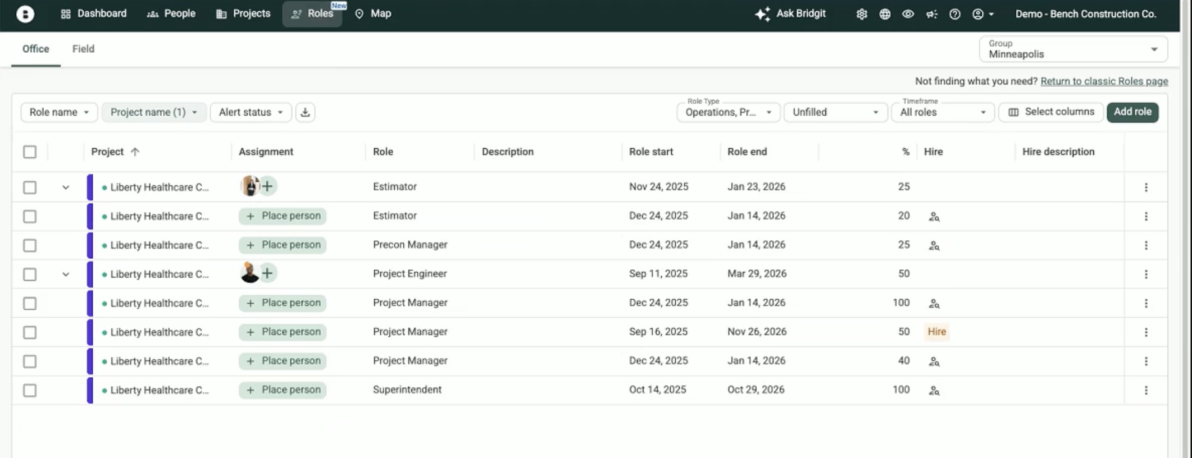Screen dimensions: 1192x458
Task: Toggle the eye visibility icon in header
Action: point(908,14)
